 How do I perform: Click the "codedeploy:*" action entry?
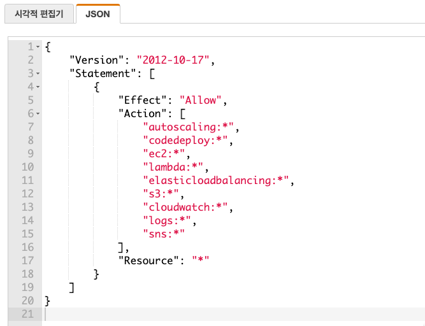coord(185,140)
